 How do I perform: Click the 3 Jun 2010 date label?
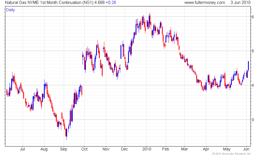click(240, 3)
